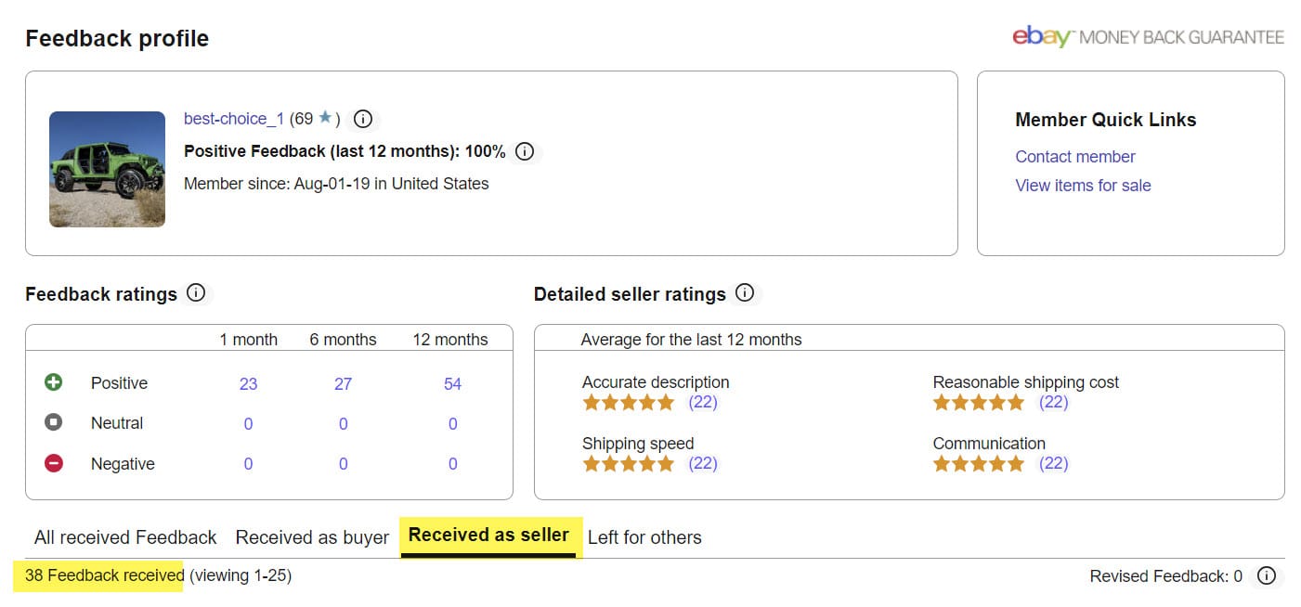Click the green Jeep profile picture
The height and width of the screenshot is (607, 1301).
107,169
